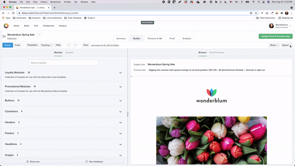295x166 pixels.
Task: Switch to Visual editing mode
Action: coord(7,45)
